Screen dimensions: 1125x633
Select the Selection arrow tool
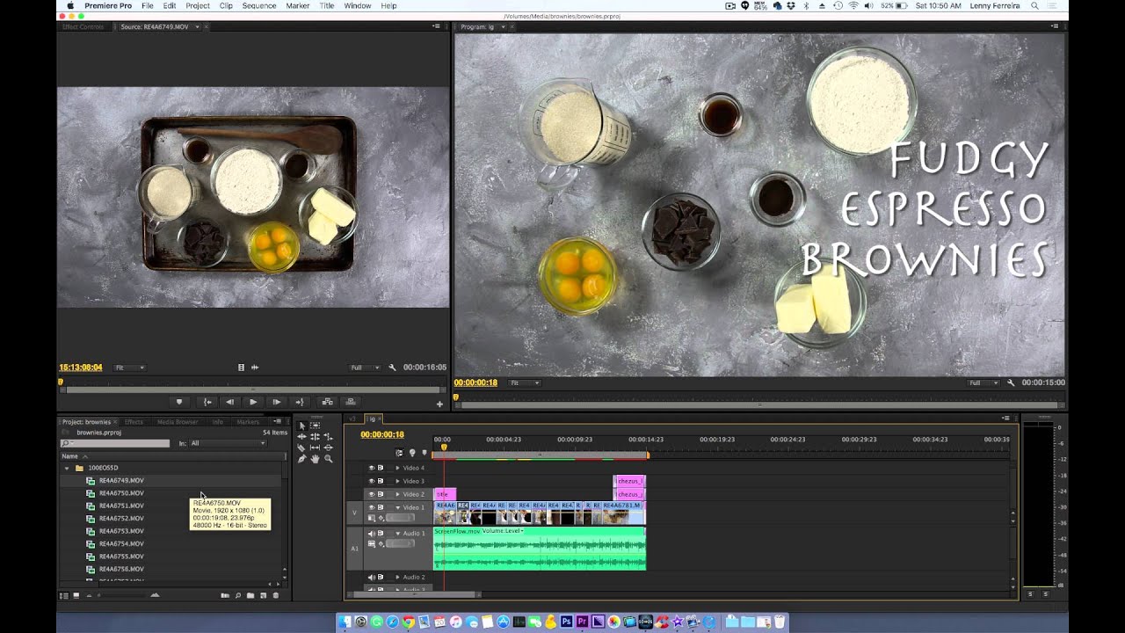point(302,426)
